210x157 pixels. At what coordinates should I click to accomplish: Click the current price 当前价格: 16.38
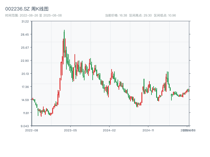[116, 15]
